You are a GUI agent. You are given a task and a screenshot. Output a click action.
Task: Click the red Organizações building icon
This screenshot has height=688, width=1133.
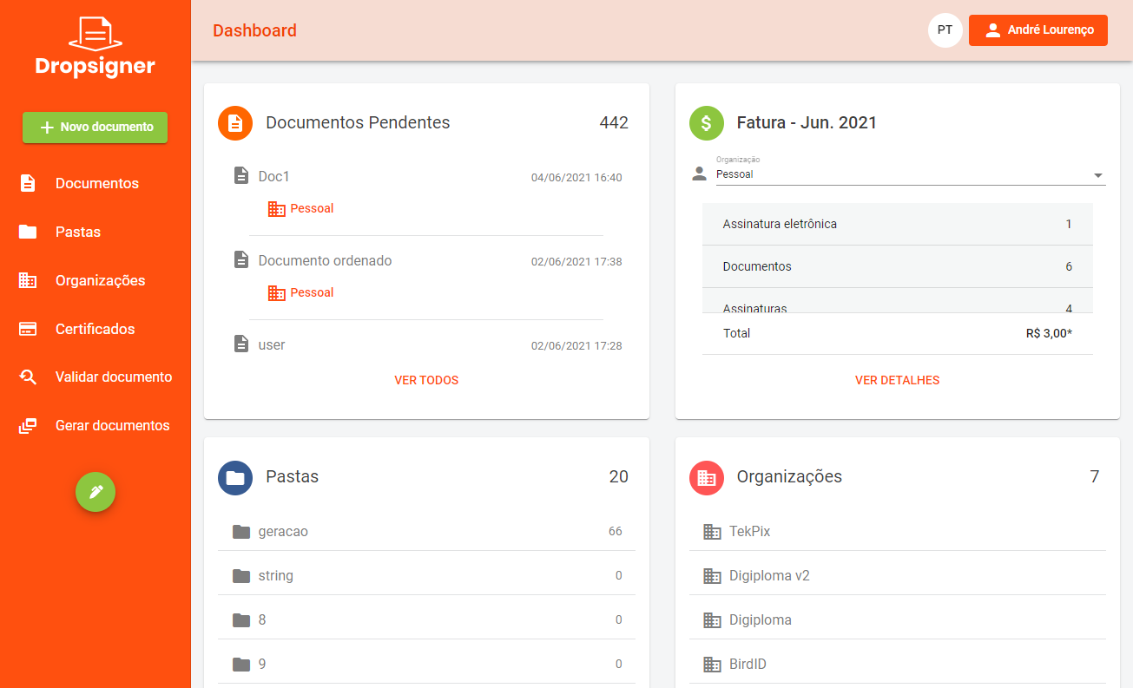pos(707,478)
